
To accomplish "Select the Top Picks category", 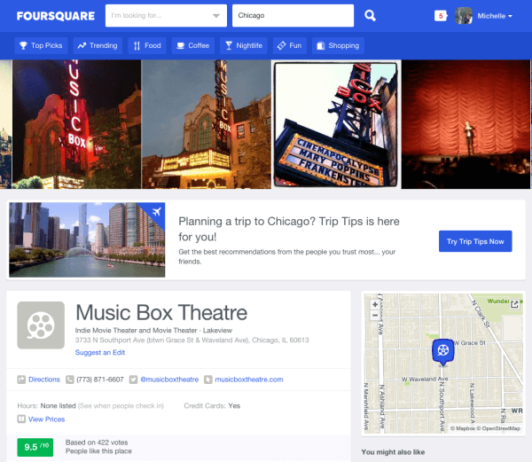I will coord(41,45).
